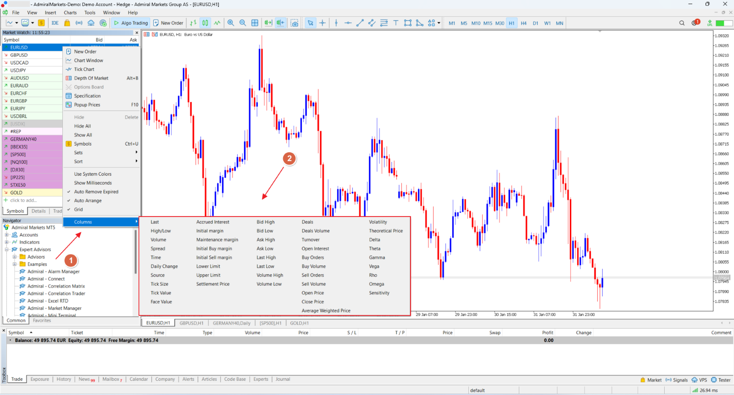Select the rectangle shapes tool
Image resolution: width=734 pixels, height=395 pixels.
coord(408,23)
